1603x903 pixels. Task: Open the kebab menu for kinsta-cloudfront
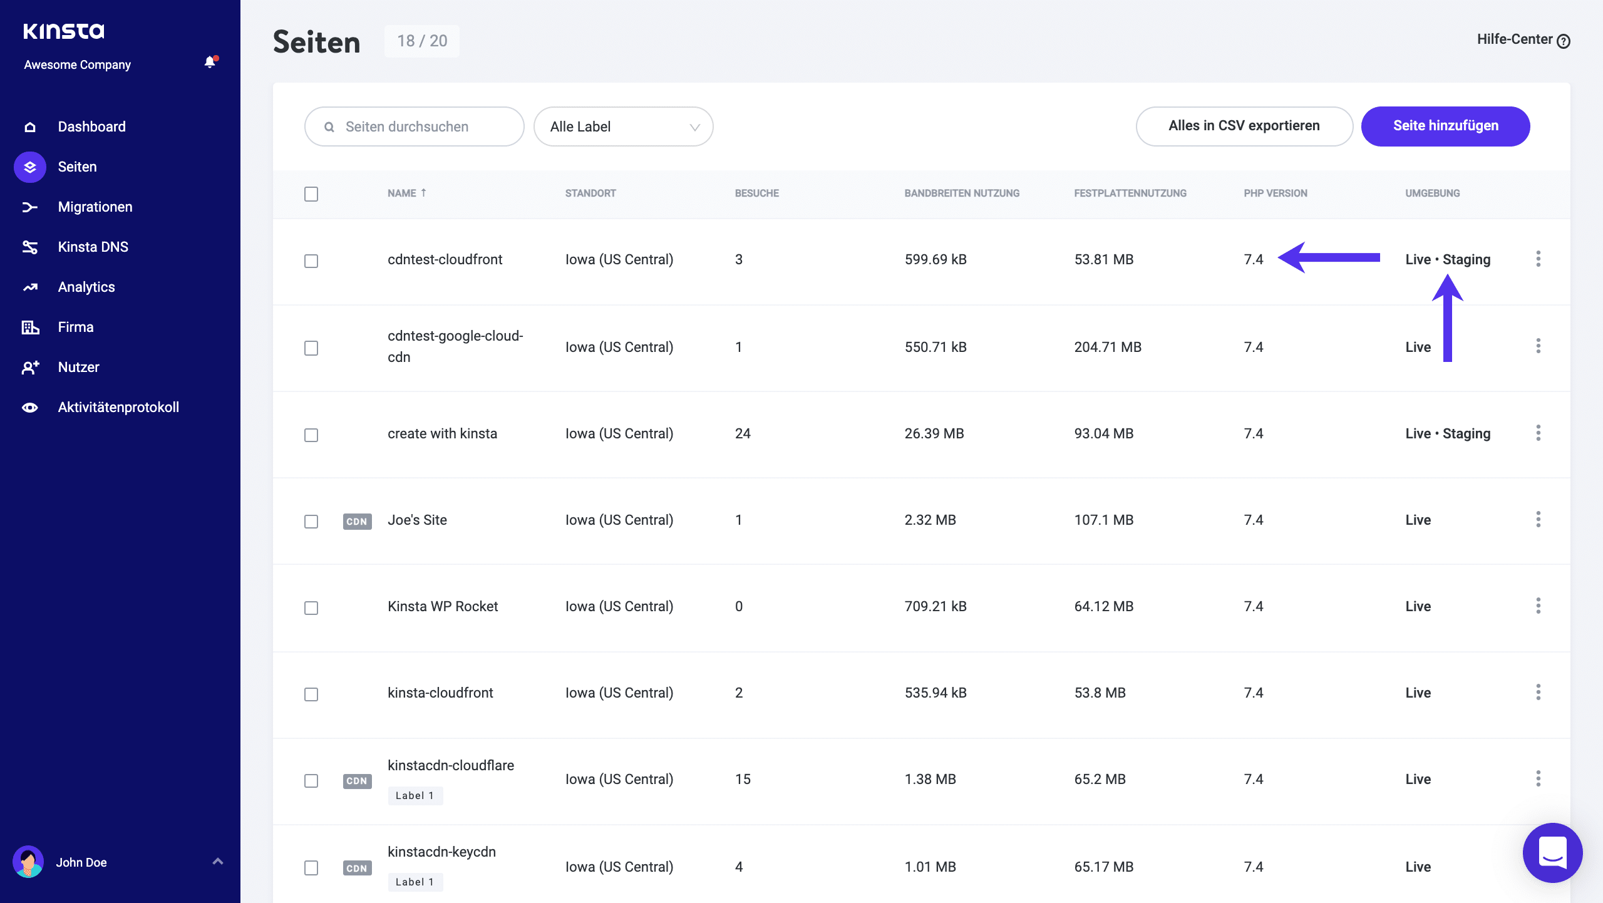point(1539,693)
